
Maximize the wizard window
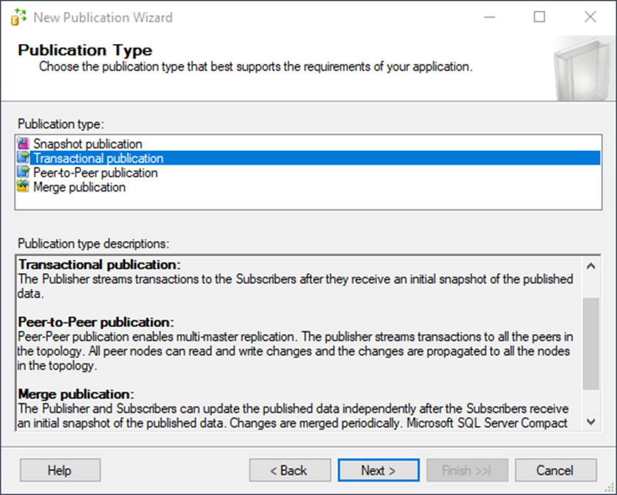click(539, 17)
